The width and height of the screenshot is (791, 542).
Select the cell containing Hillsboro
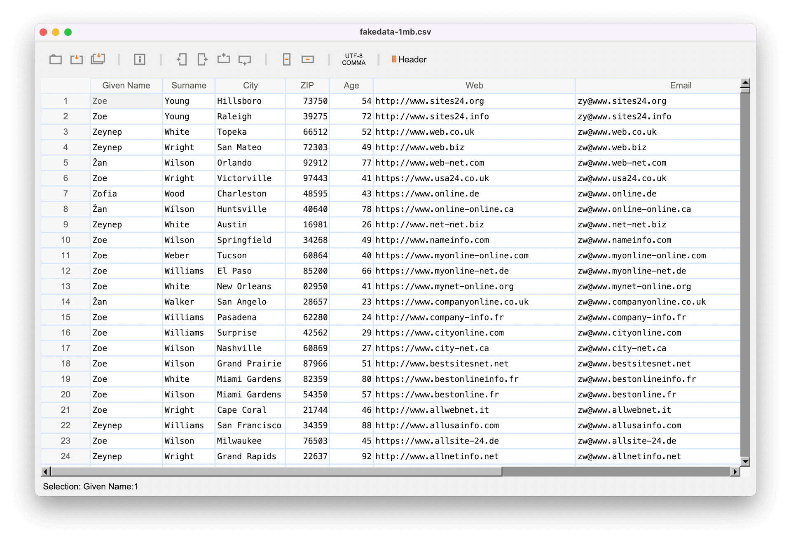click(239, 101)
